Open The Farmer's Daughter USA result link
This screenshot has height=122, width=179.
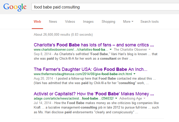click(x=90, y=69)
